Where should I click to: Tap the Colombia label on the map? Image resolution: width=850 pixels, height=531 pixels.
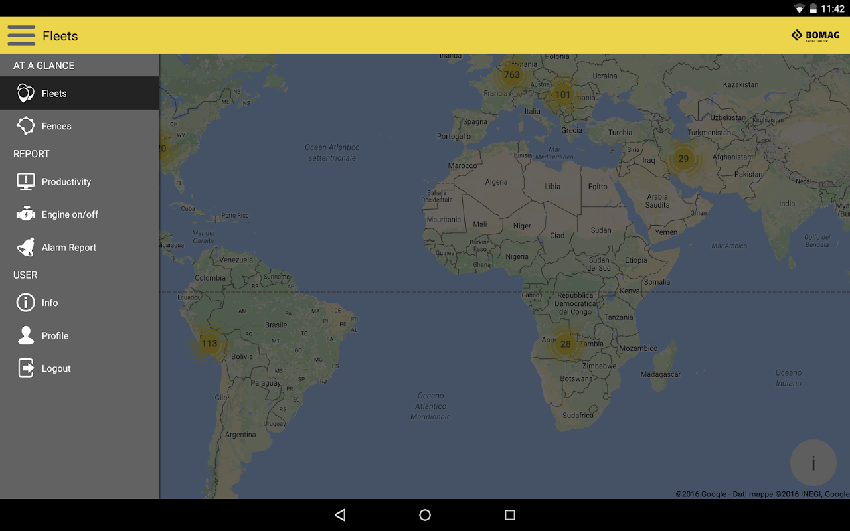(x=211, y=278)
